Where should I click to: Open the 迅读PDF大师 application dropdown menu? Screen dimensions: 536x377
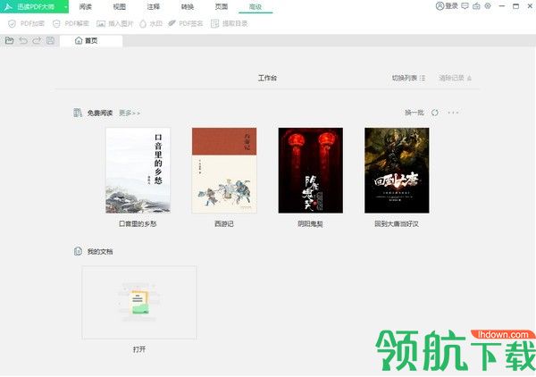tap(65, 6)
